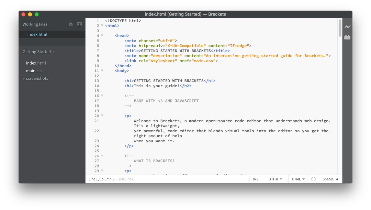Click the WHAT IS BRACKETS? comment text

coord(154,161)
